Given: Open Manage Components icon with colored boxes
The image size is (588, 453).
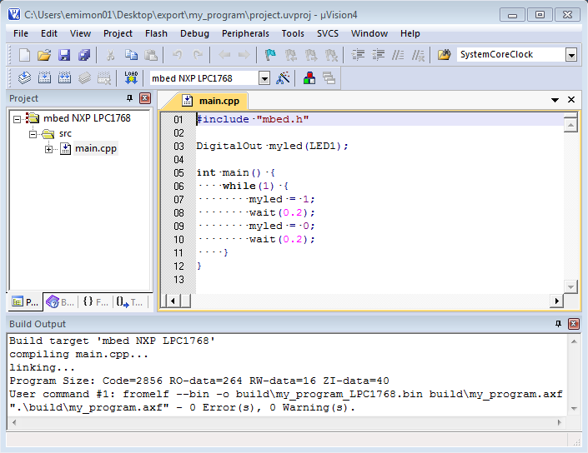Looking at the screenshot, I should point(309,77).
